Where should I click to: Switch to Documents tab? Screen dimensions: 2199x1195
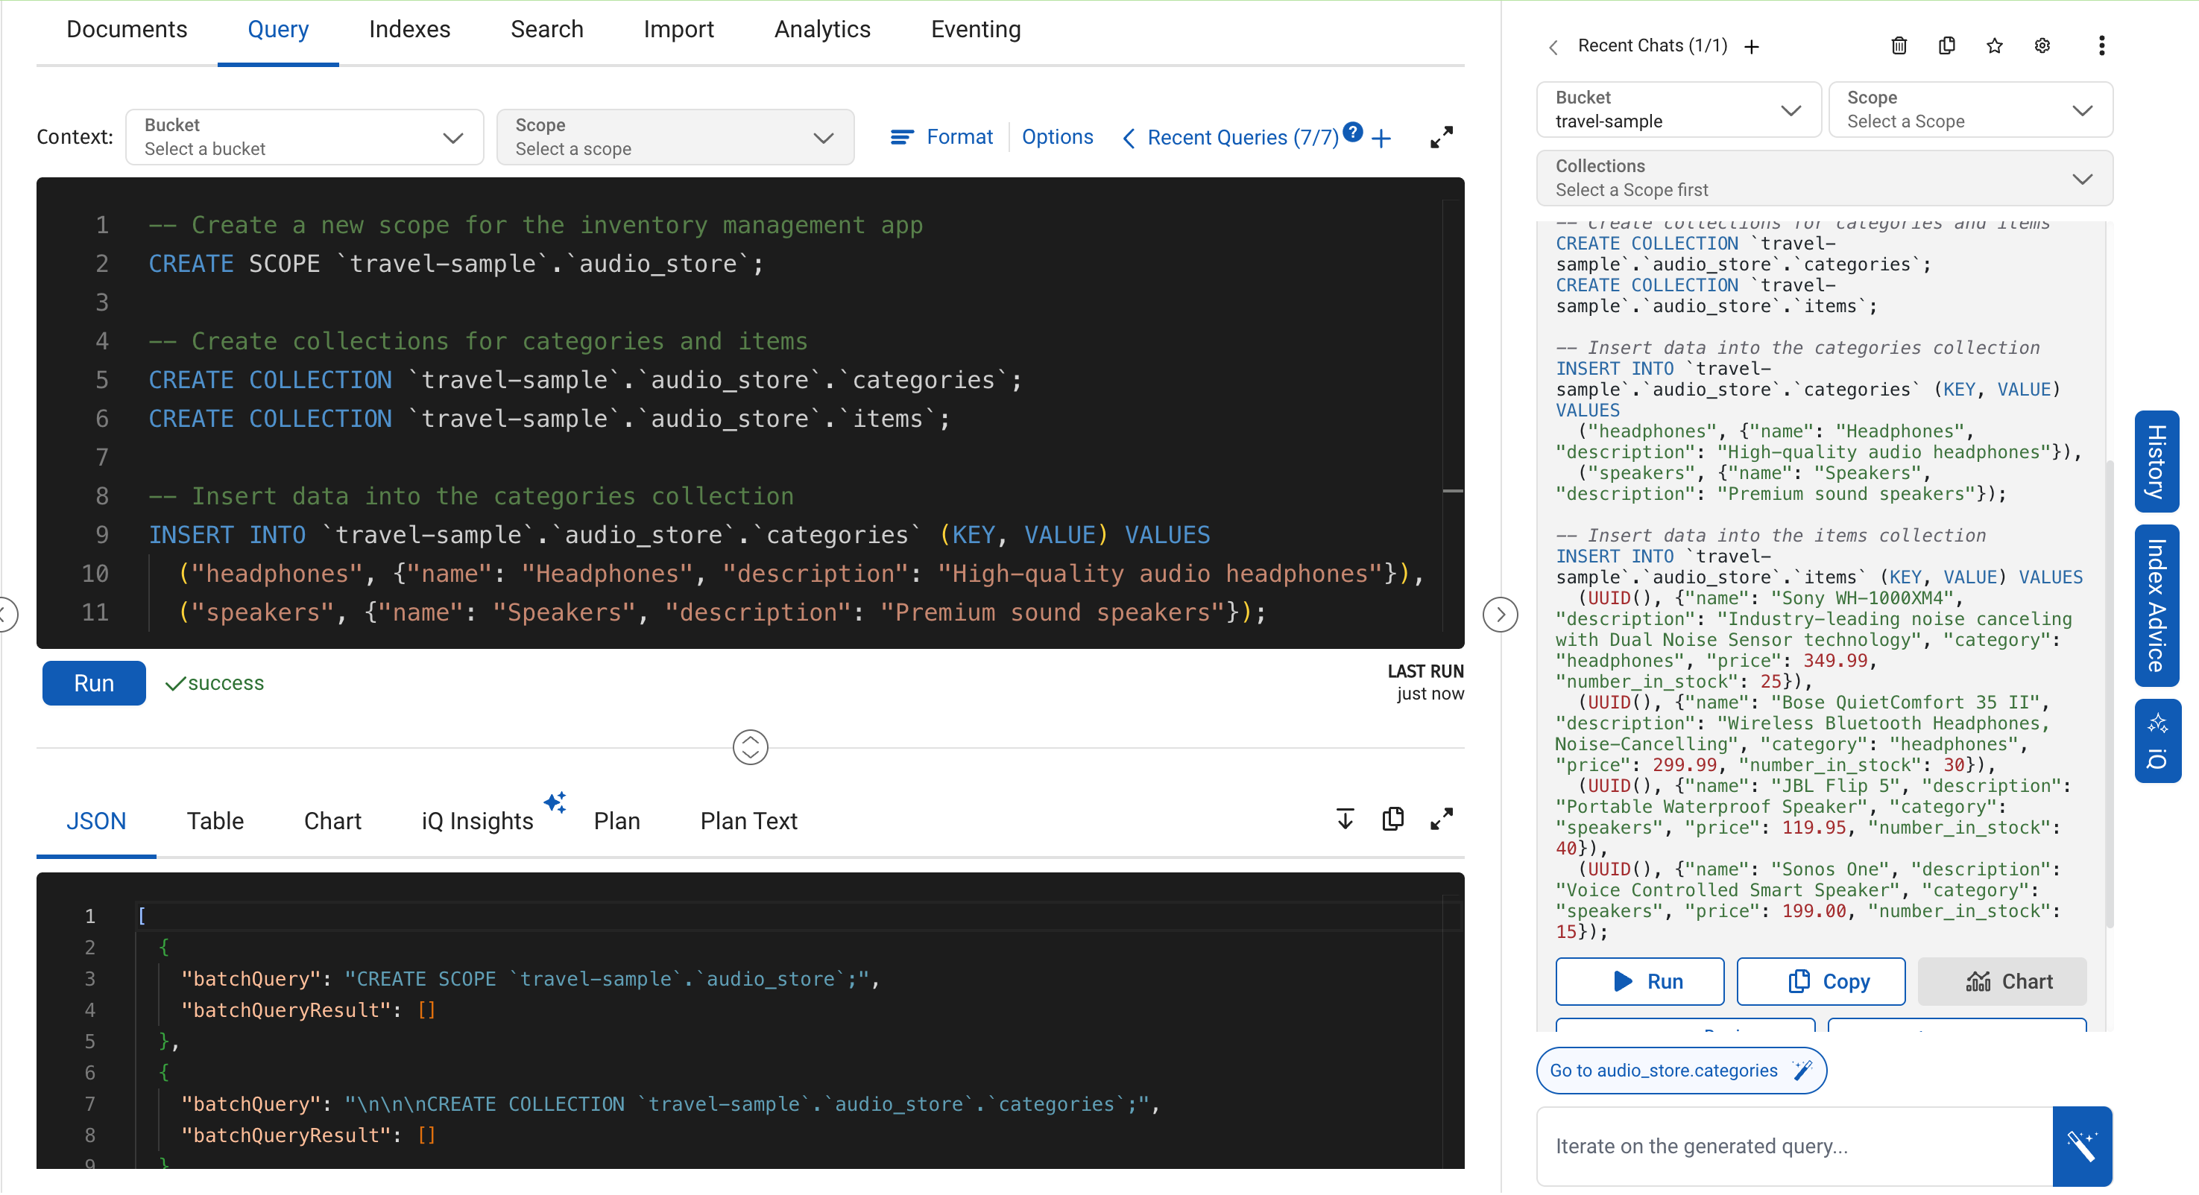coord(126,29)
